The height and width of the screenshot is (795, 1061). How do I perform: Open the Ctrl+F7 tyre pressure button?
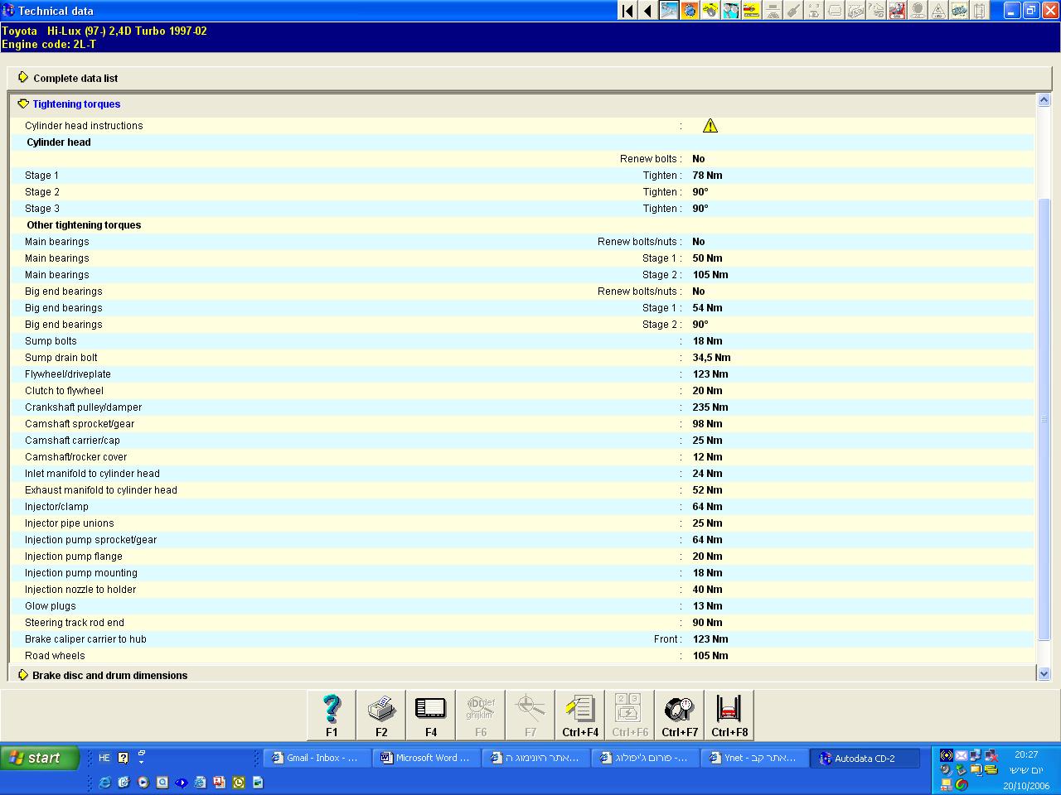[x=680, y=715]
